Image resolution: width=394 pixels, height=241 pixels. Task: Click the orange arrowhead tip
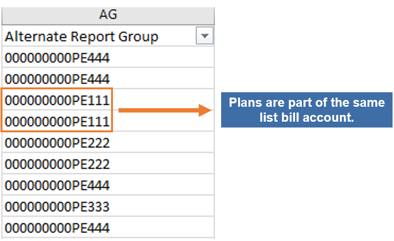(x=211, y=111)
